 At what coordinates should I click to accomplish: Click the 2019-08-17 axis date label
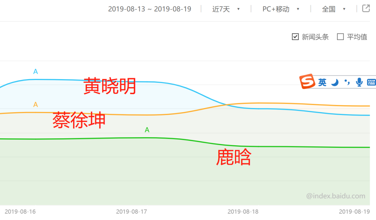[131, 212]
